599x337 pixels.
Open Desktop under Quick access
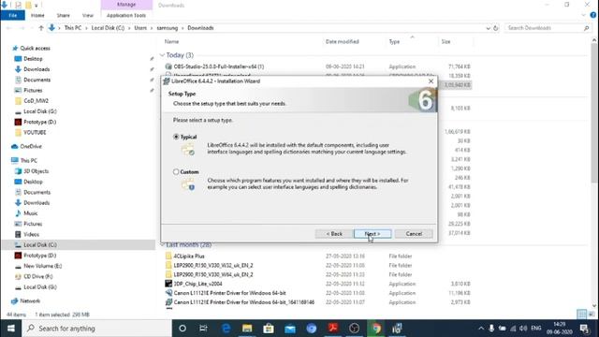pos(33,59)
